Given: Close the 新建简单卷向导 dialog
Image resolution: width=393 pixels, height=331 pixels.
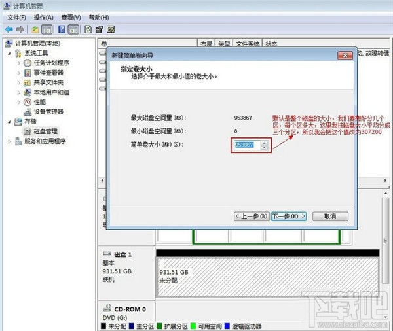Looking at the screenshot, I should (x=345, y=56).
